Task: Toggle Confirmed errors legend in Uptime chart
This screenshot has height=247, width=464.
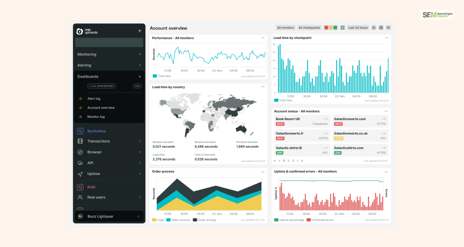Action: point(320,220)
